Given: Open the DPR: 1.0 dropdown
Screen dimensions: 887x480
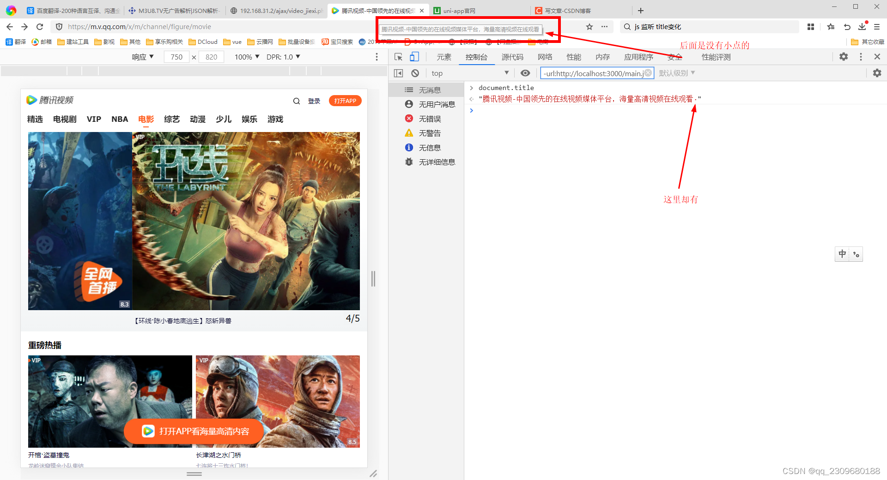Looking at the screenshot, I should click(x=283, y=57).
